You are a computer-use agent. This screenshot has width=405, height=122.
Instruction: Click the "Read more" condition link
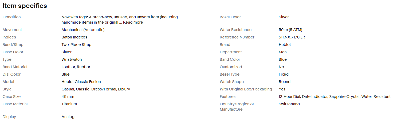click(x=133, y=23)
